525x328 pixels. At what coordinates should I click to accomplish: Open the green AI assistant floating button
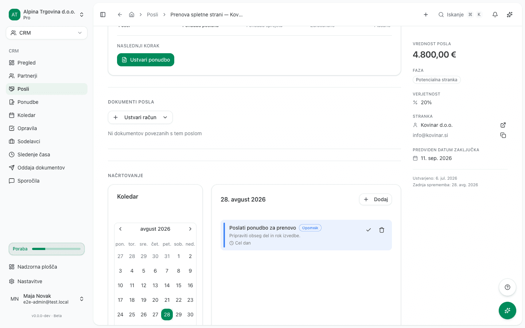click(x=507, y=311)
